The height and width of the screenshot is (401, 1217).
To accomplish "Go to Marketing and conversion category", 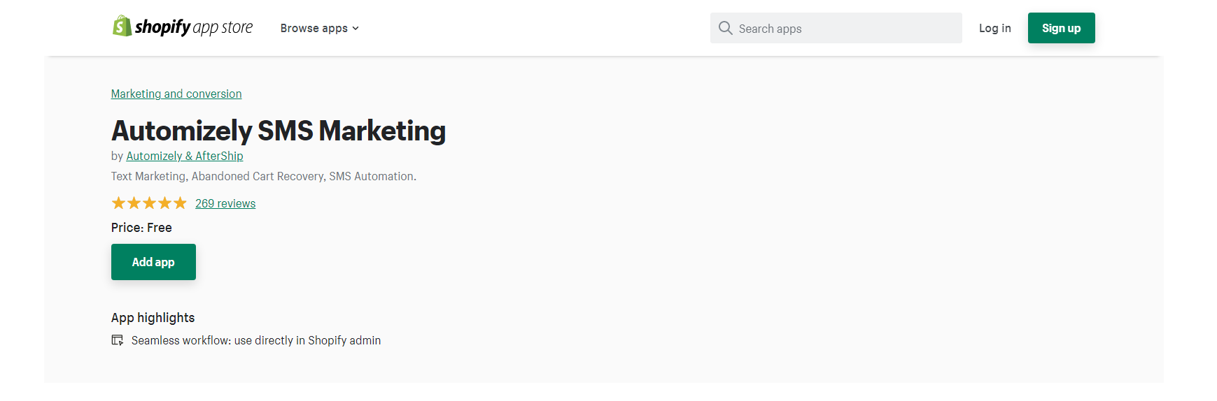I will pyautogui.click(x=176, y=94).
